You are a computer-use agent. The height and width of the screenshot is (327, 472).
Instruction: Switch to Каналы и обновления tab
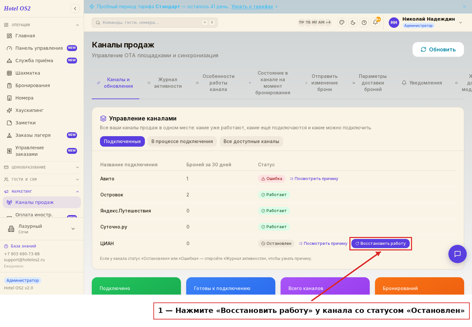pyautogui.click(x=115, y=83)
